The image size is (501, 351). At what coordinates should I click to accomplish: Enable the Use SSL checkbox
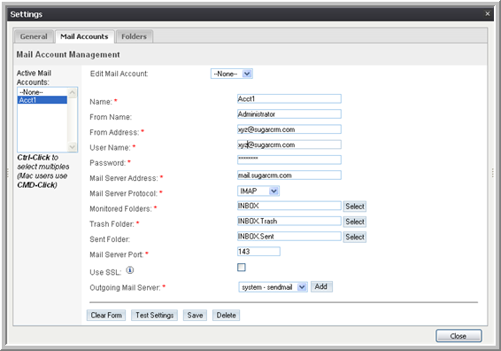242,267
